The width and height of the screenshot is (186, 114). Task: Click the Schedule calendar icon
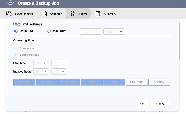coord(44,14)
